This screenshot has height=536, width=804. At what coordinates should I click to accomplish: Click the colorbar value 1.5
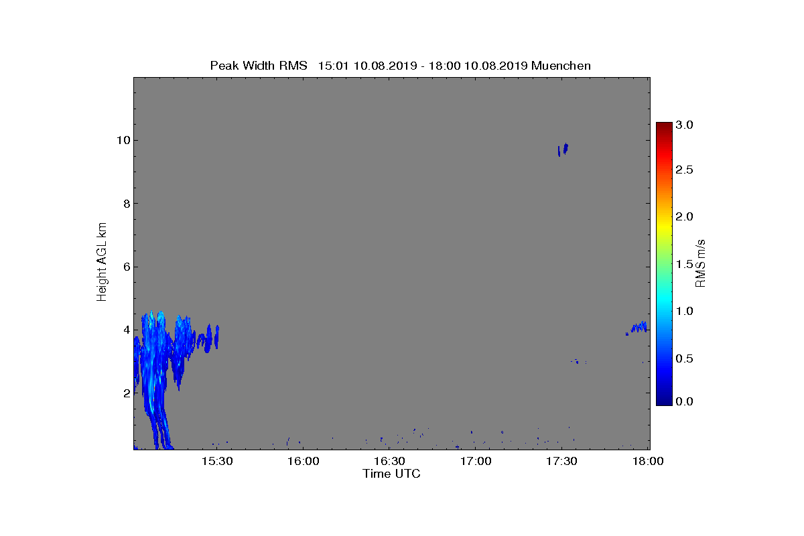click(x=684, y=265)
